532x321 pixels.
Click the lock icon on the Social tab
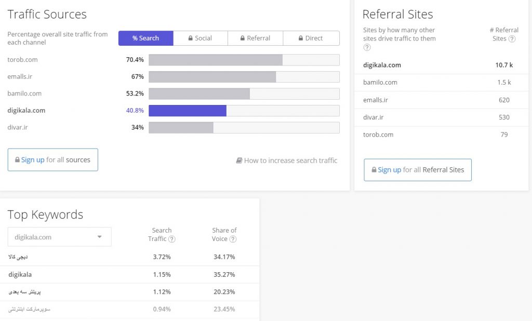[x=190, y=38]
